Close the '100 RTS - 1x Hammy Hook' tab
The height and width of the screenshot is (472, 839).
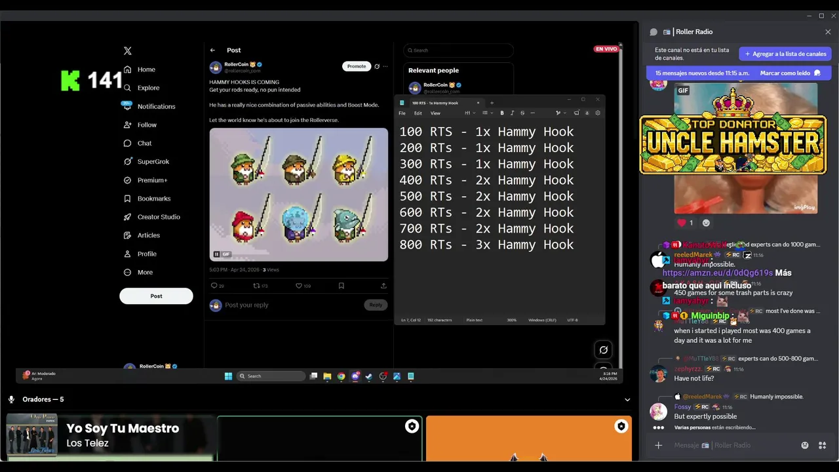[478, 103]
